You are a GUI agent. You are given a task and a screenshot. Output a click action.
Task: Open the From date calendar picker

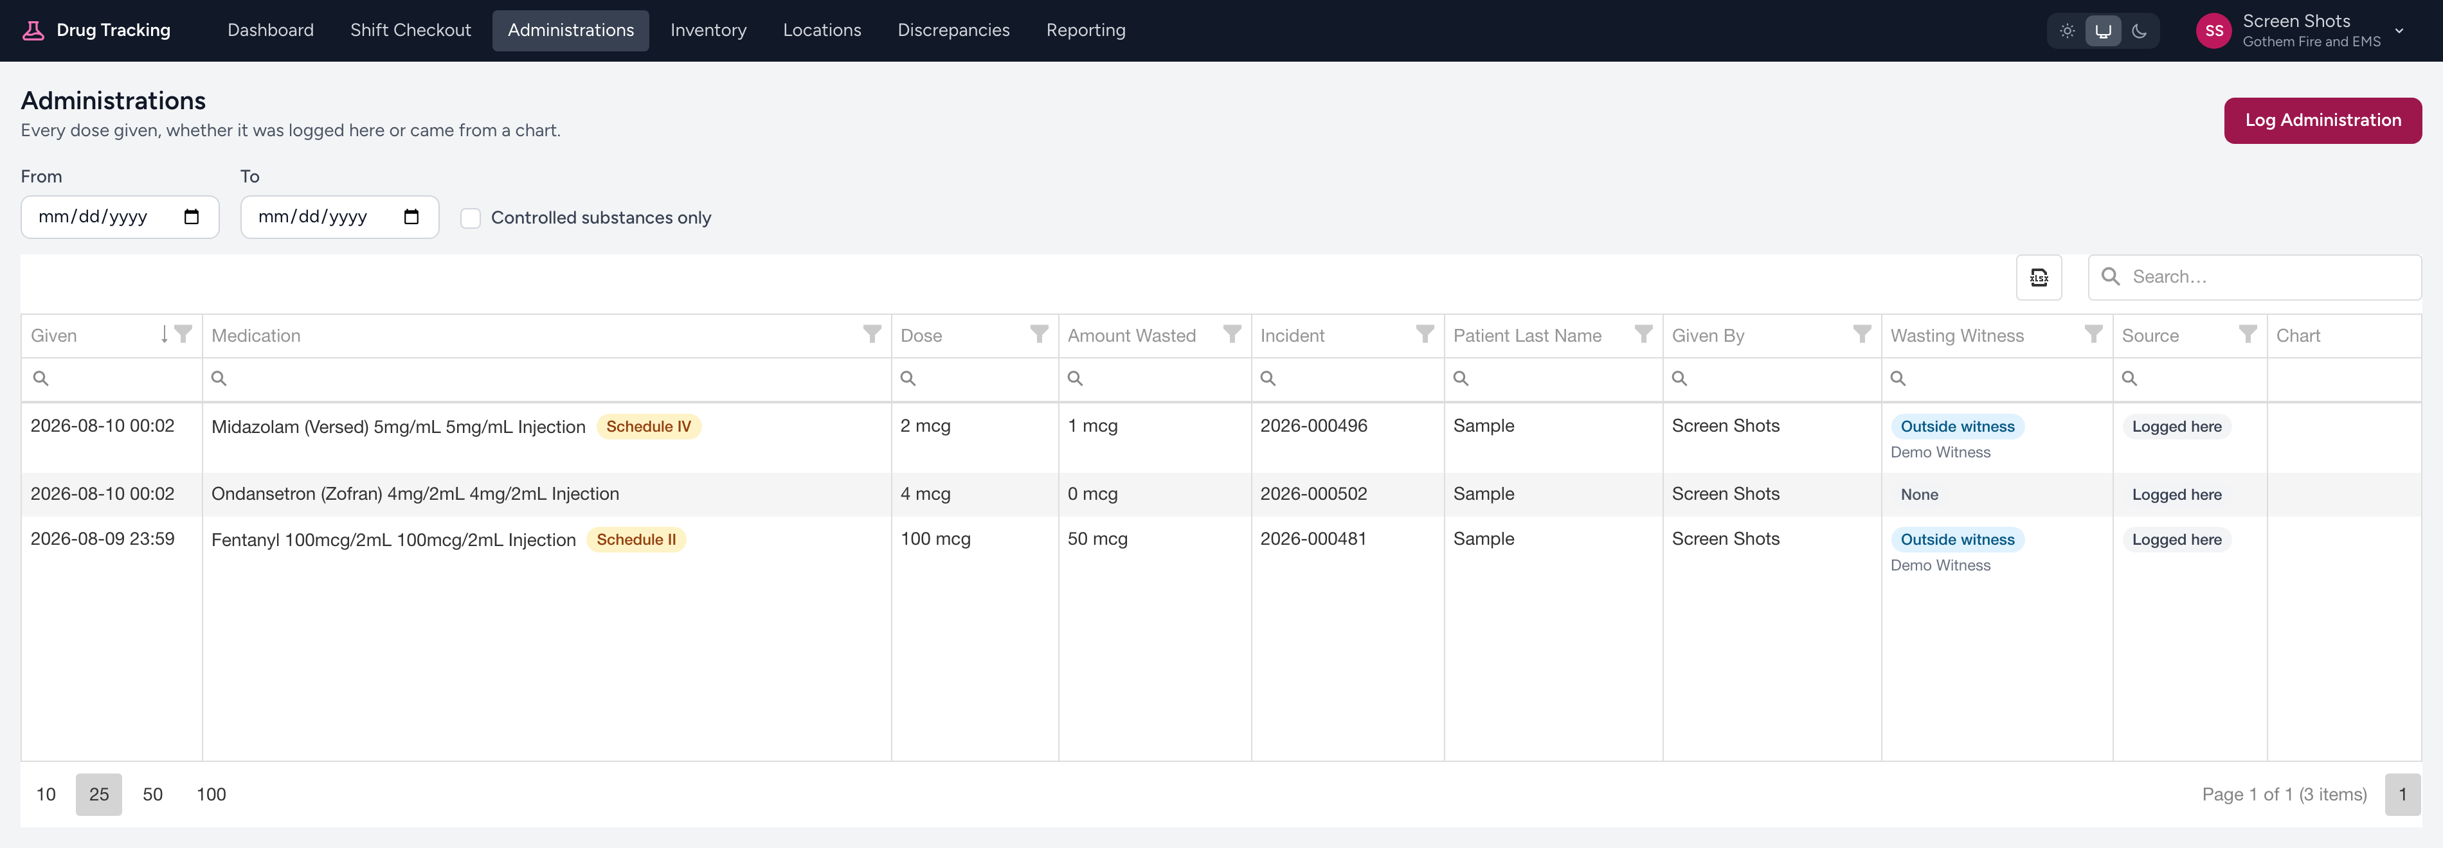pos(192,217)
